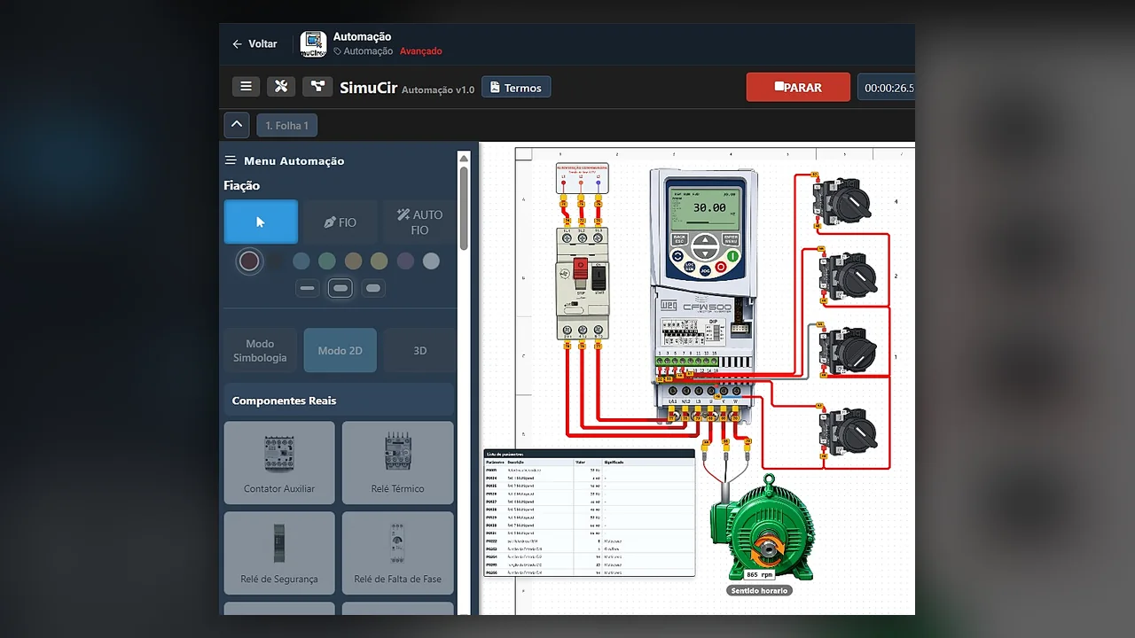Open the hamburger menu in the toolbar
1135x638 pixels.
point(246,86)
